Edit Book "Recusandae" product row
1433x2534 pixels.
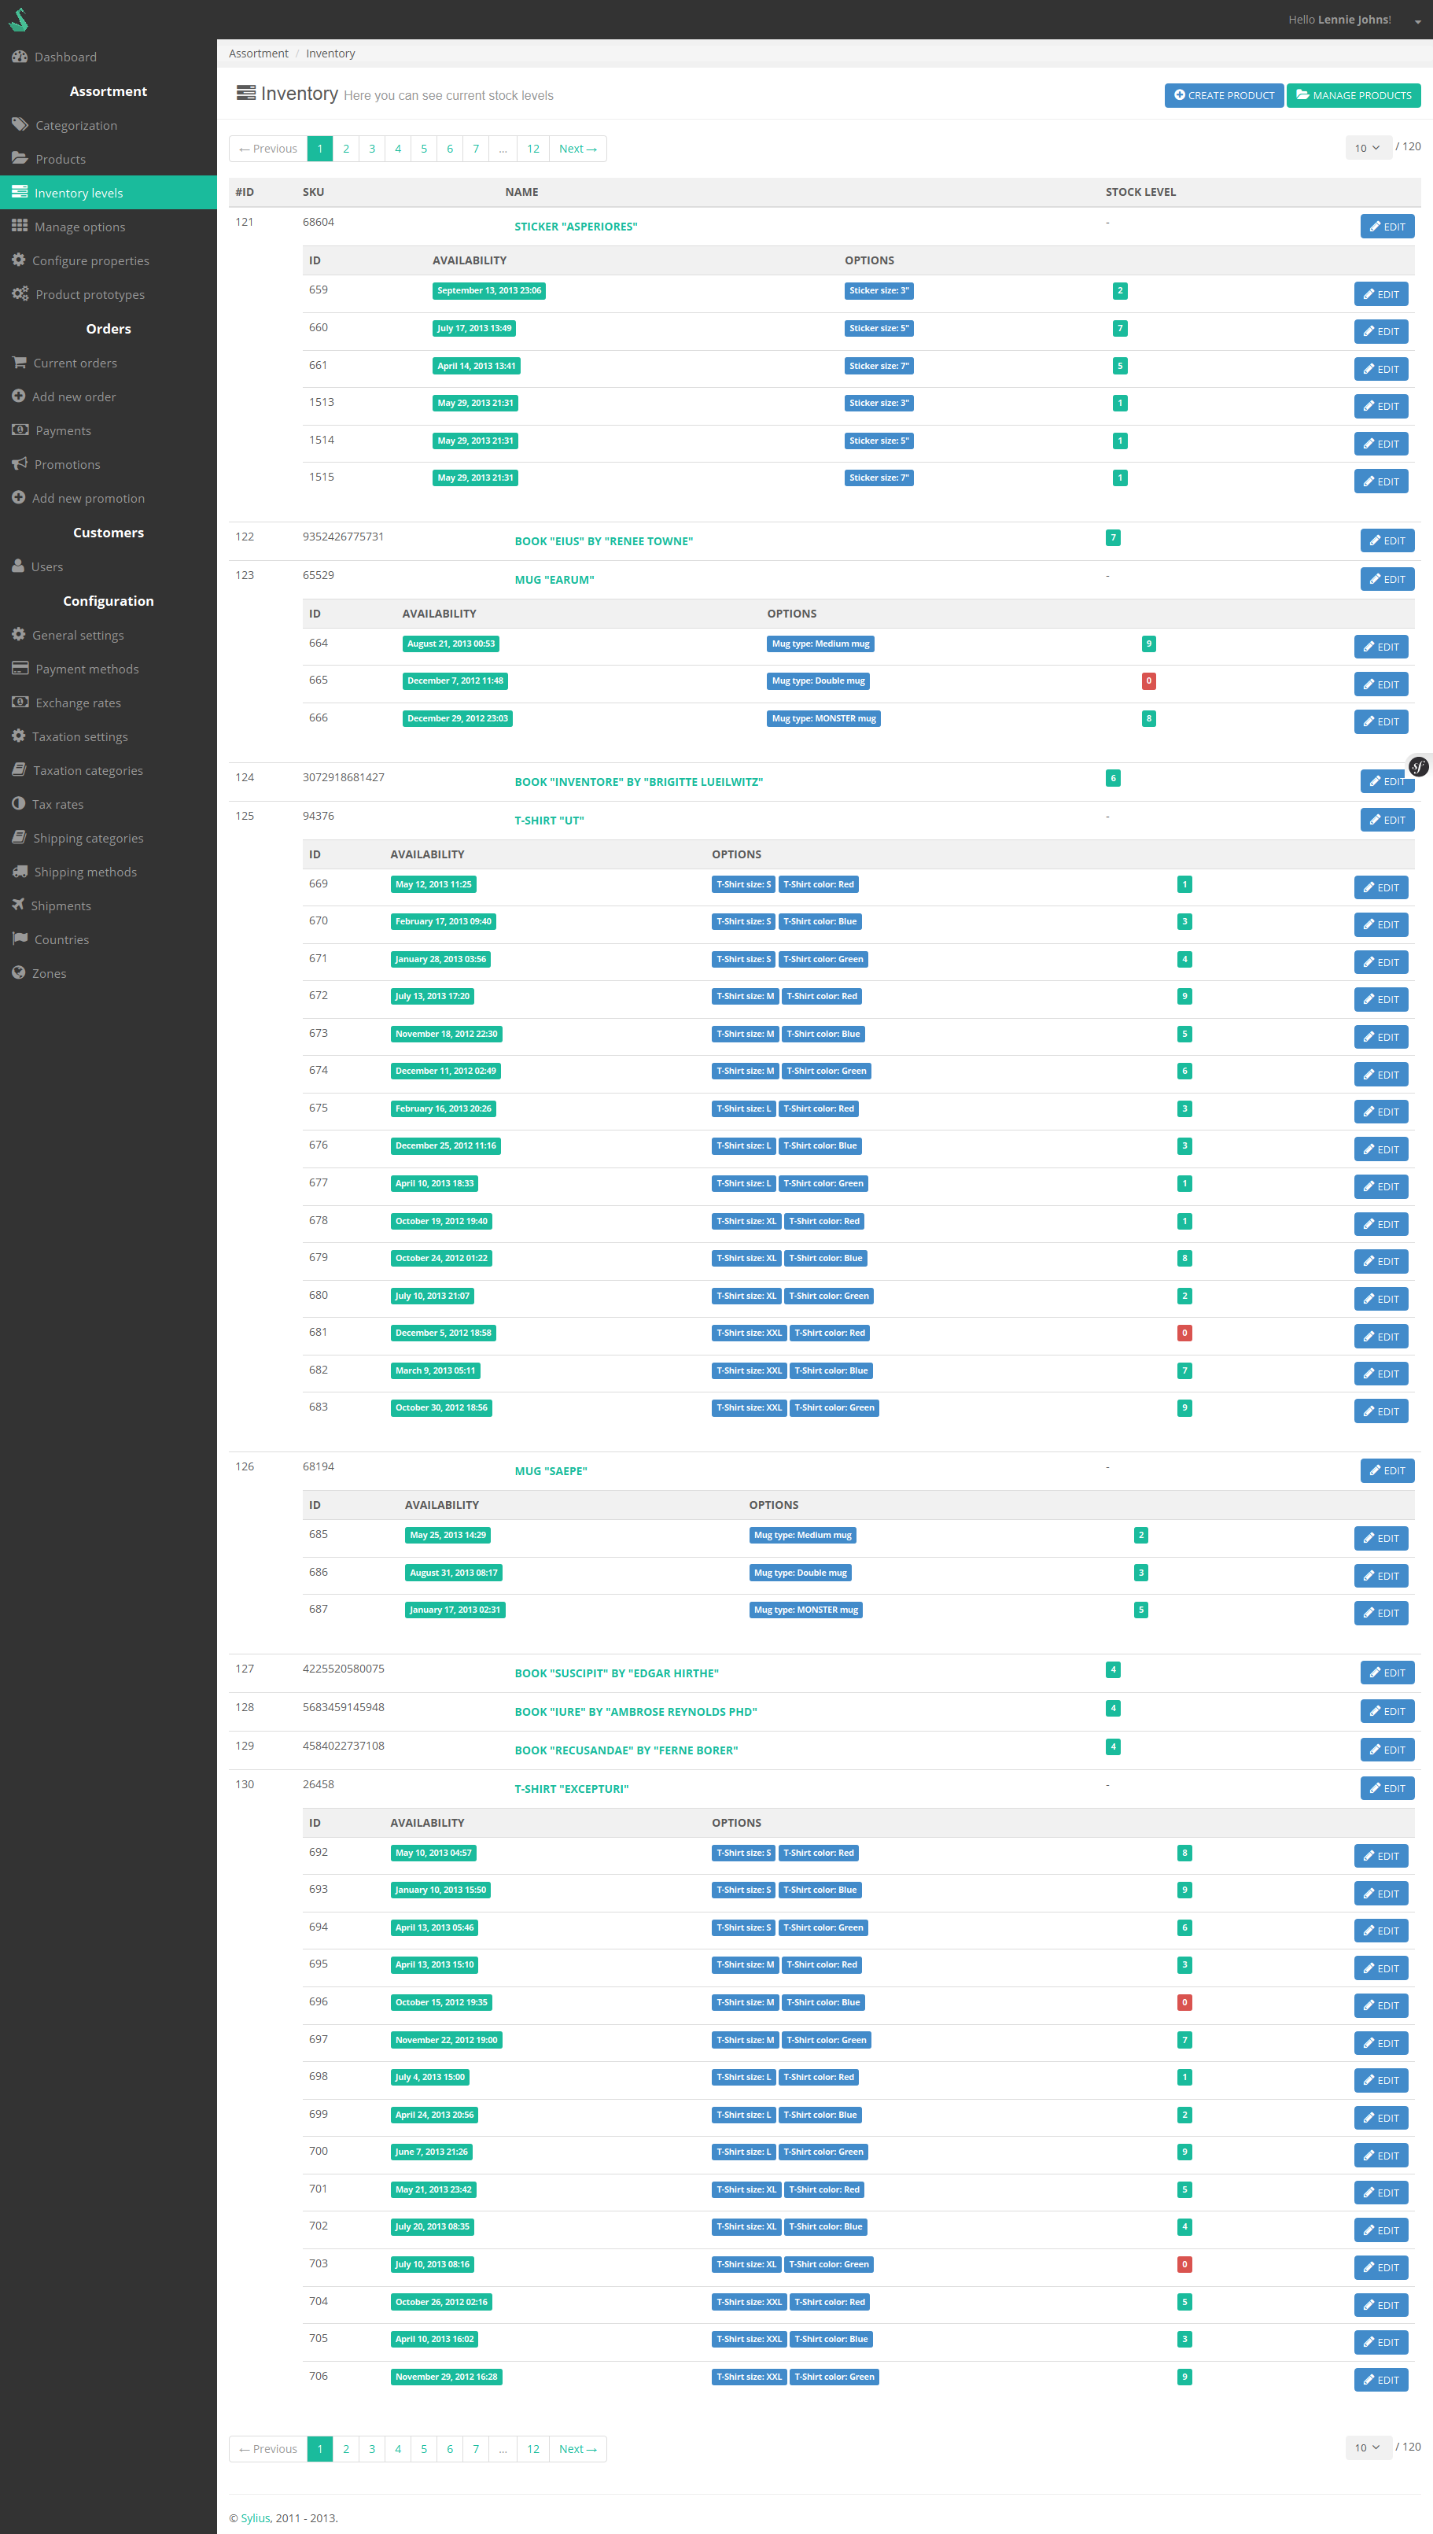[1387, 1750]
